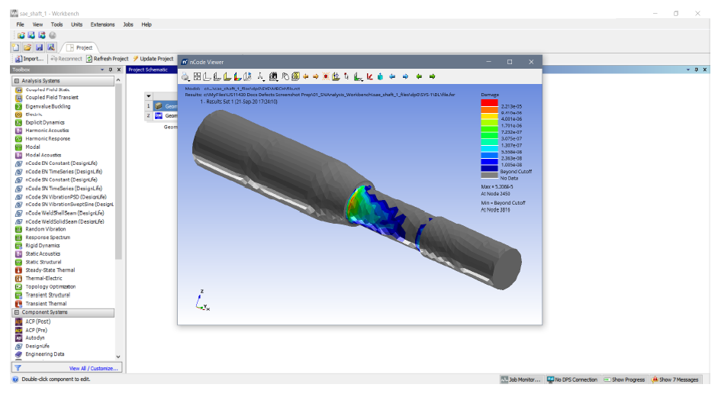Click the orange left arrow in viewer toolbar
The width and height of the screenshot is (718, 394).
(305, 76)
